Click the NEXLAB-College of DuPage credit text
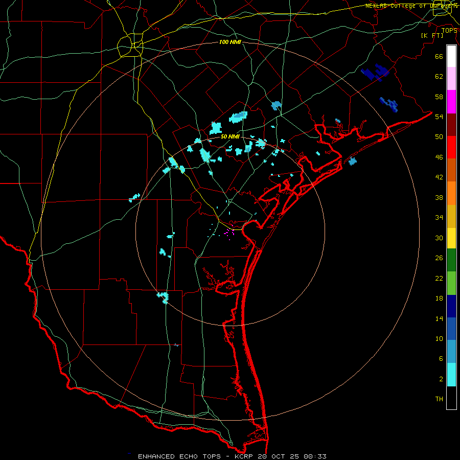Viewport: 460px width, 460px height. click(x=411, y=6)
